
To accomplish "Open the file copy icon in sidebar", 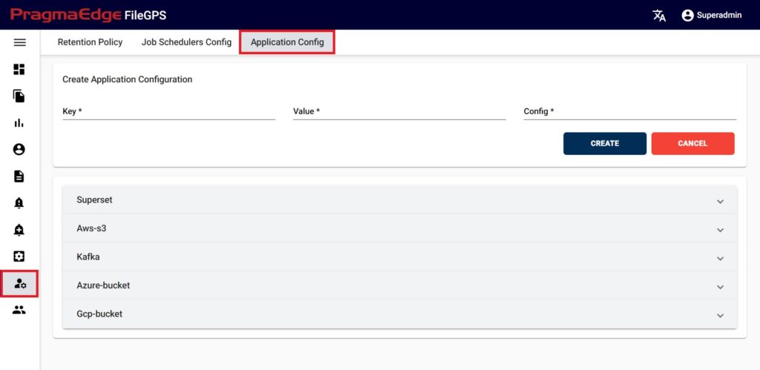I will coord(19,96).
